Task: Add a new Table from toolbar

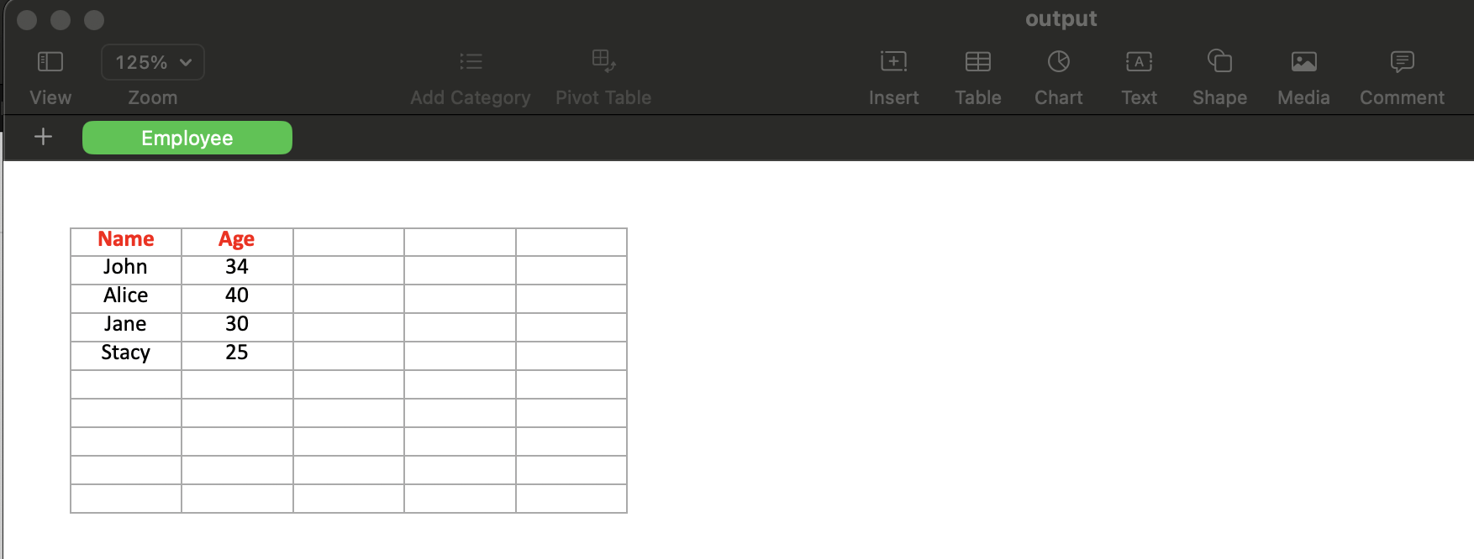Action: [977, 62]
